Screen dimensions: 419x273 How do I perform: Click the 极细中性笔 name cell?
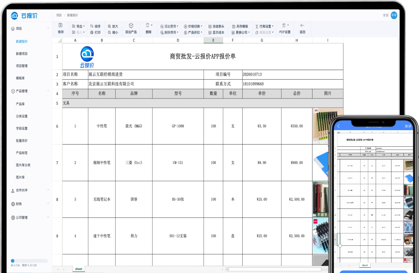pos(102,163)
